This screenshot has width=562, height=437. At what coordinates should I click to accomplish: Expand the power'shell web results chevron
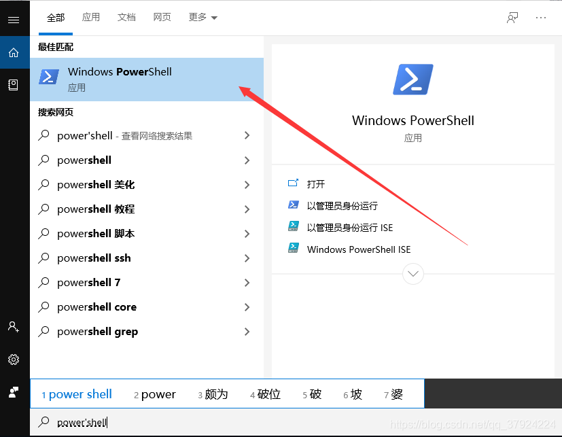[247, 135]
